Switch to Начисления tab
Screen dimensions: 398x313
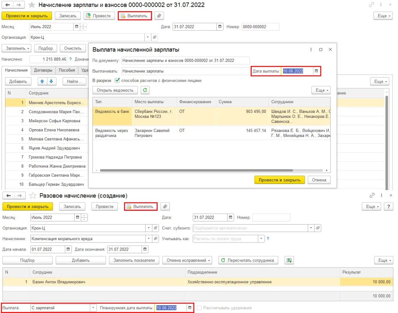coord(16,70)
